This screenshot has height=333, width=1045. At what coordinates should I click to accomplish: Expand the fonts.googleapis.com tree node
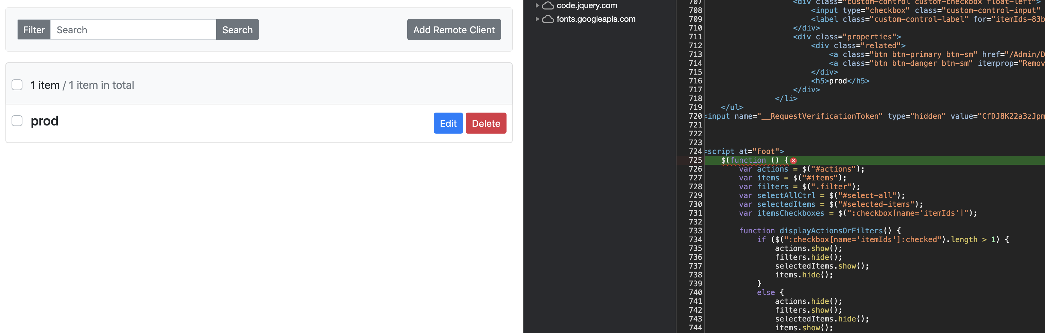537,19
